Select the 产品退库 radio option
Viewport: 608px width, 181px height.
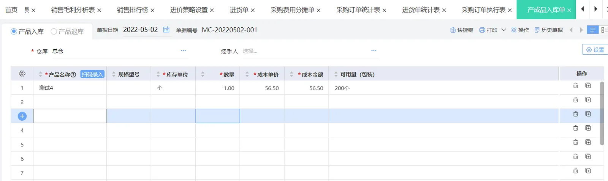tap(67, 31)
